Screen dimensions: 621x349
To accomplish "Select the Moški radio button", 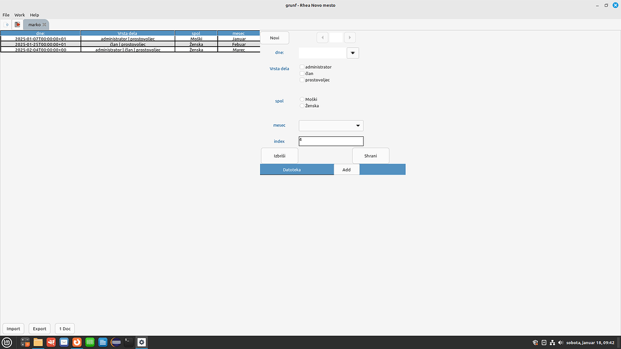I will point(301,99).
